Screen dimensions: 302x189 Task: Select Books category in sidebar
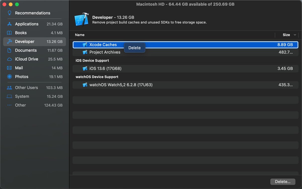coord(34,33)
